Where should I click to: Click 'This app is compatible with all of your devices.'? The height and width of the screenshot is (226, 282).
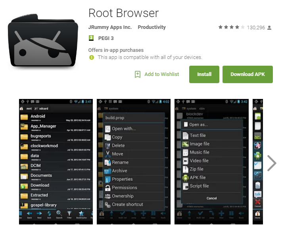point(150,57)
